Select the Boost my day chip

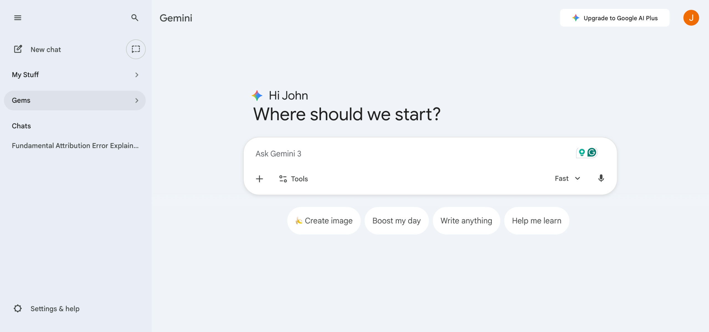click(396, 221)
